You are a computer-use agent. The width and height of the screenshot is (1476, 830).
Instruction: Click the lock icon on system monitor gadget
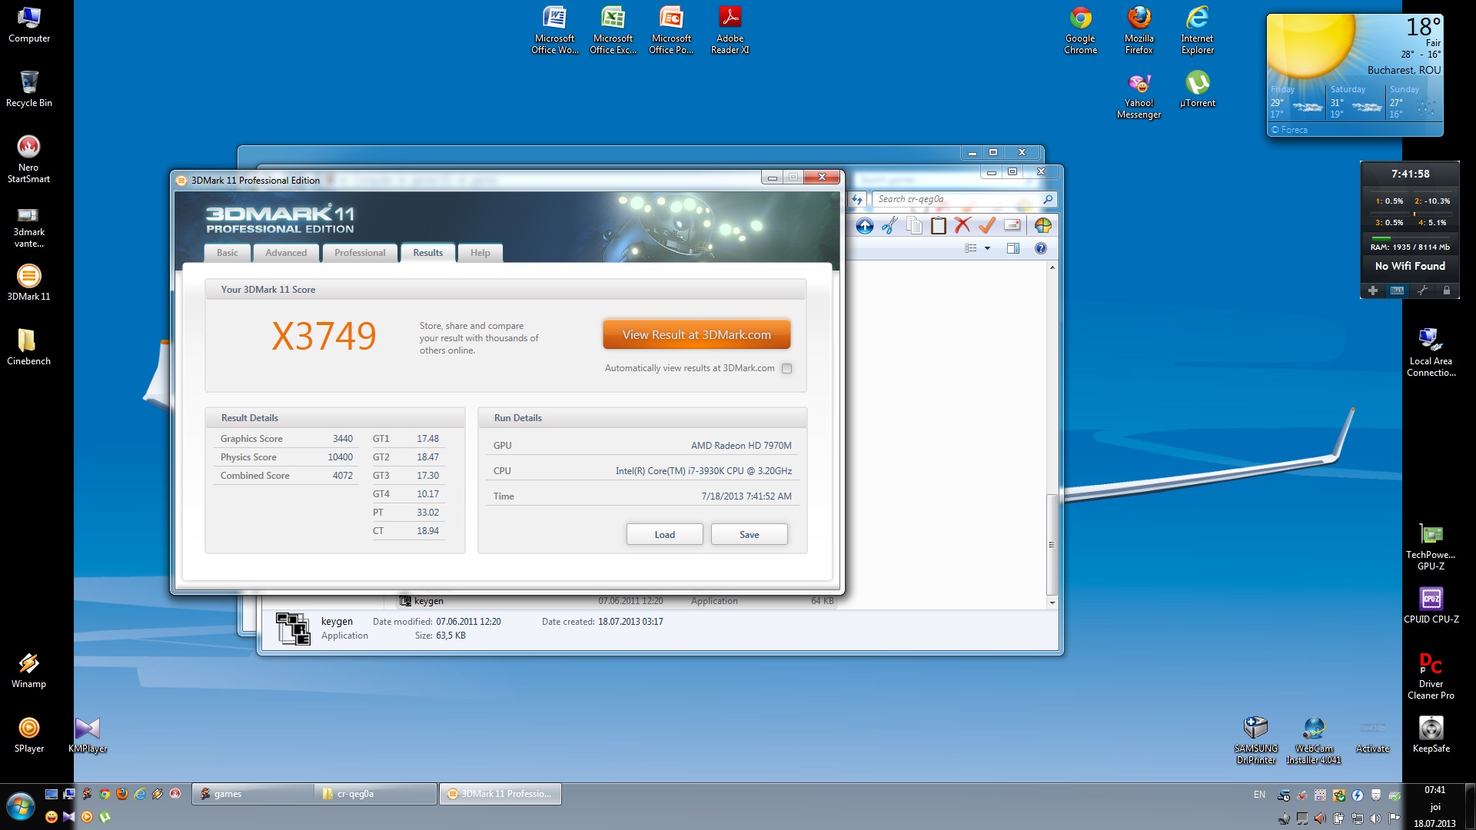pos(1447,290)
